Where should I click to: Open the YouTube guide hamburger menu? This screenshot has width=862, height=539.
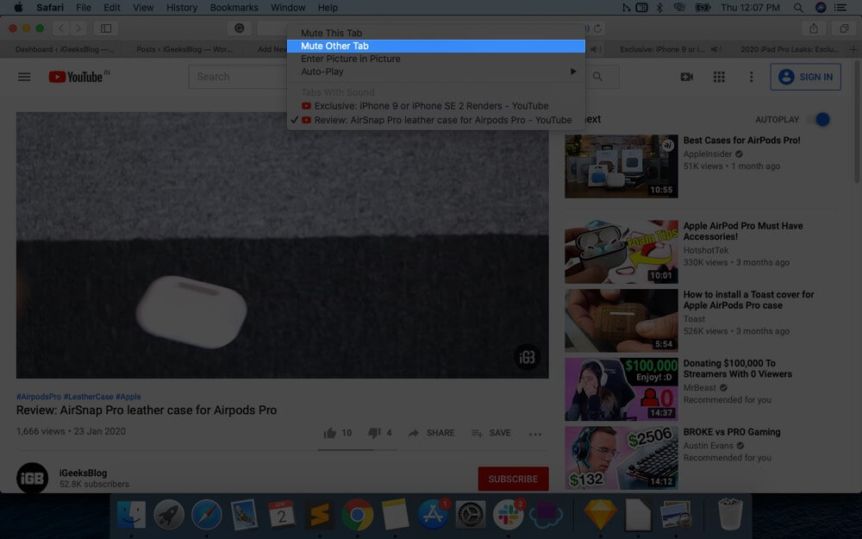[x=24, y=77]
